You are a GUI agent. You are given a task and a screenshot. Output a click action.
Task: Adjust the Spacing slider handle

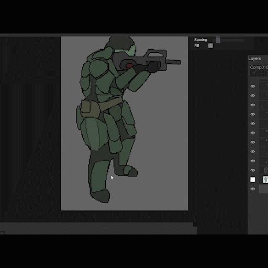pyautogui.click(x=218, y=40)
